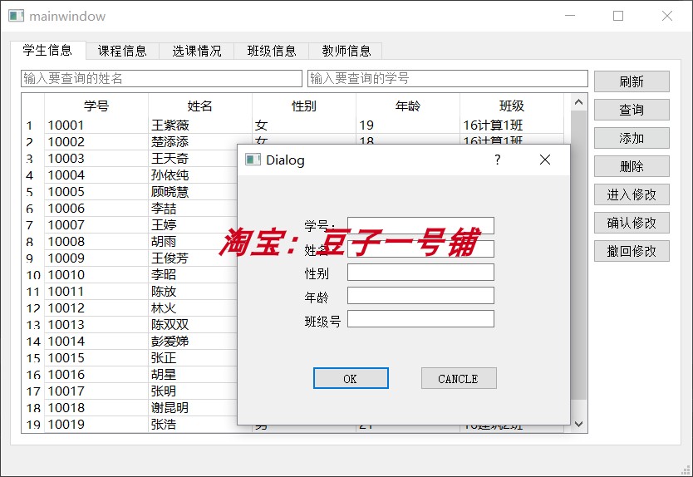Click the 撤回修改 button
Viewport: 693px width, 477px height.
632,251
